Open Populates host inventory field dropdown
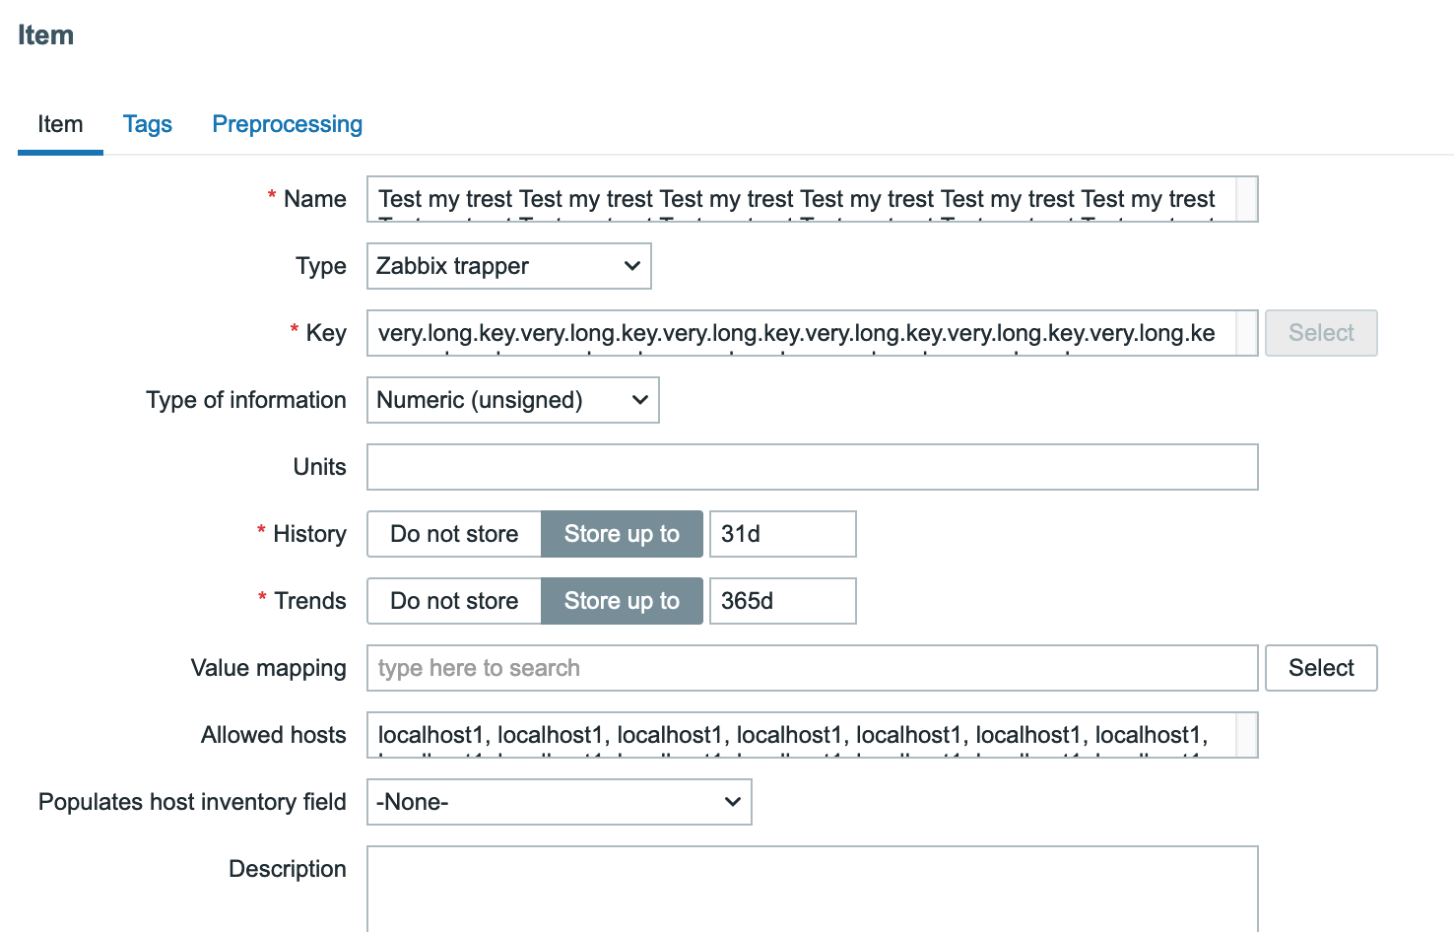The height and width of the screenshot is (932, 1454). click(560, 802)
